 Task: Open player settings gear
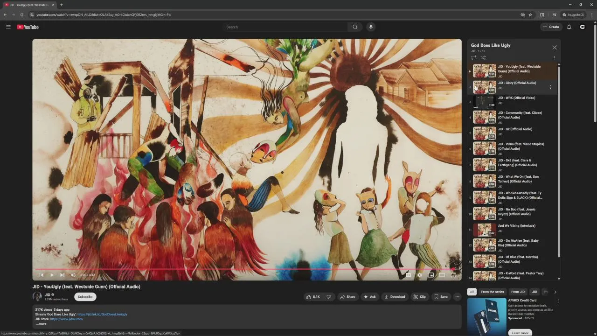tap(419, 275)
